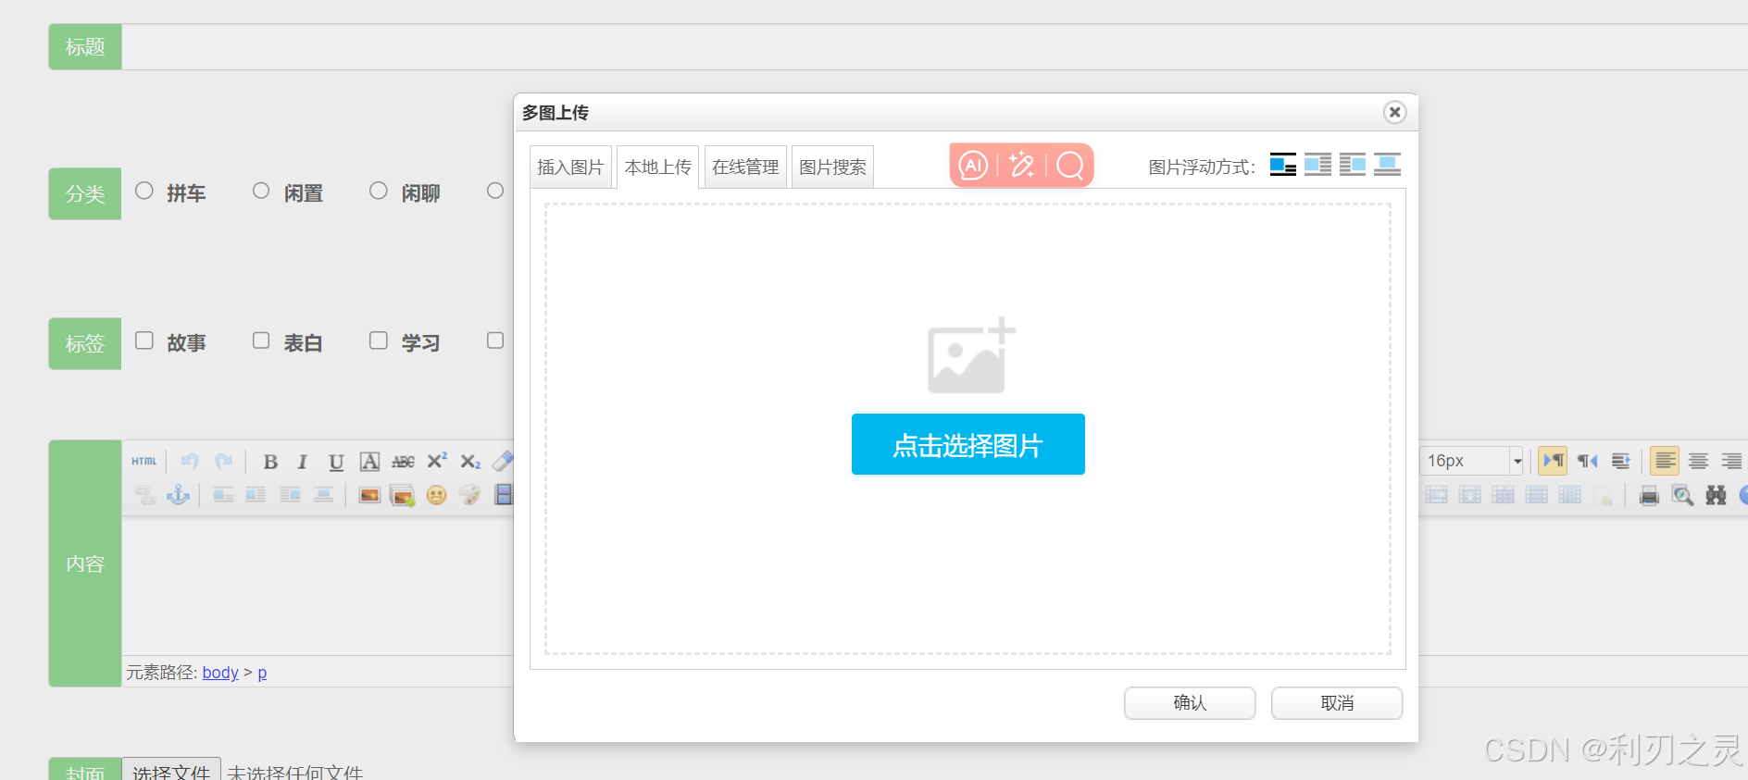Select the fourth image float option in the dialog
Image resolution: width=1748 pixels, height=780 pixels.
pos(1387,165)
